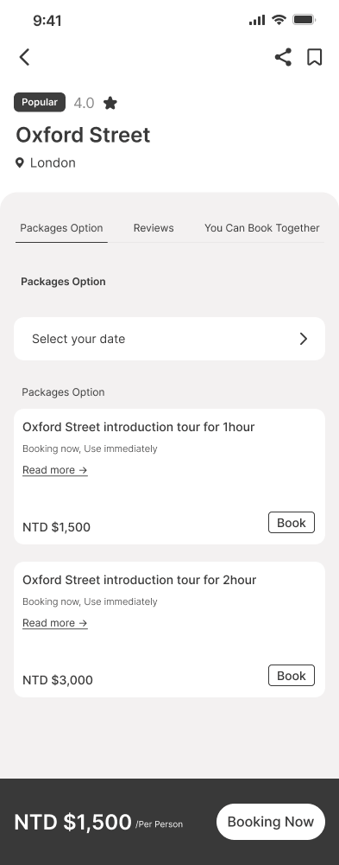Read more about the 2hour tour
The width and height of the screenshot is (339, 865).
55,623
